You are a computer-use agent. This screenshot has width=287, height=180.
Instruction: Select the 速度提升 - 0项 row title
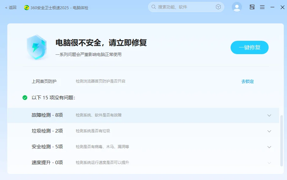(x=47, y=163)
